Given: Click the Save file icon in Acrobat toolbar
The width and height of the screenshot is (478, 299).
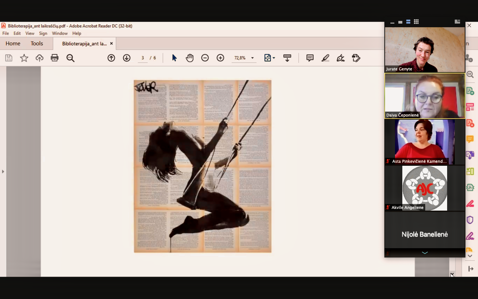Looking at the screenshot, I should click(9, 58).
